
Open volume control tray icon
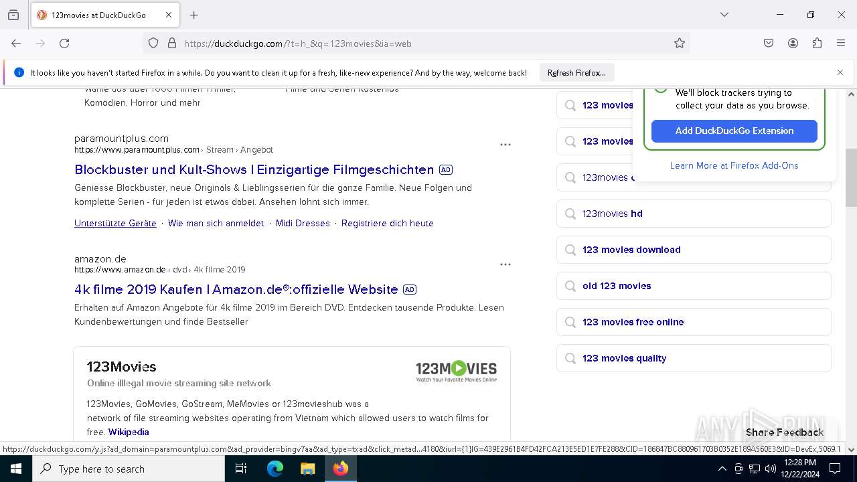pos(771,469)
